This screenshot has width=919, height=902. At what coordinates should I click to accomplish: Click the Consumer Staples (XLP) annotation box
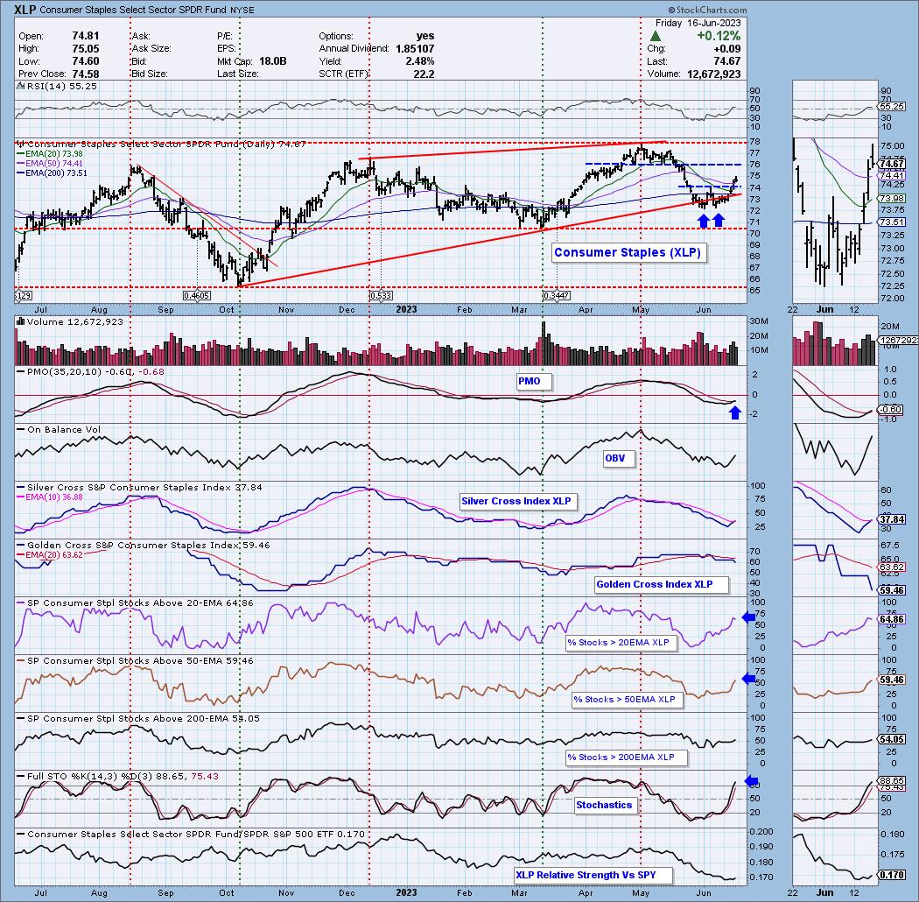click(x=628, y=252)
